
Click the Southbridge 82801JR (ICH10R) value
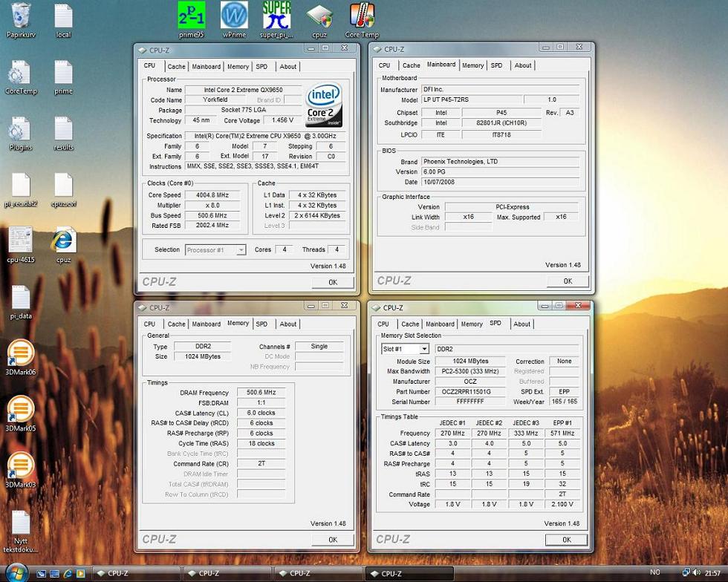[501, 123]
